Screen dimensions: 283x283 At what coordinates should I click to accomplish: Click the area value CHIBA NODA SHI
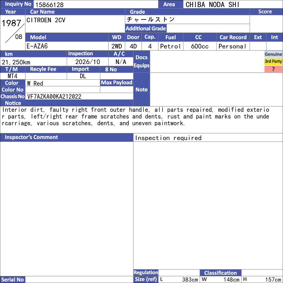pos(212,5)
